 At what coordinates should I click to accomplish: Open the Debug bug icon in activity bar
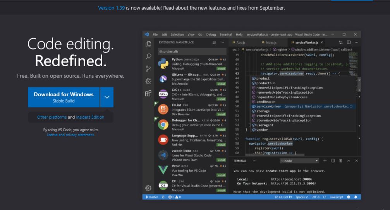click(x=148, y=81)
